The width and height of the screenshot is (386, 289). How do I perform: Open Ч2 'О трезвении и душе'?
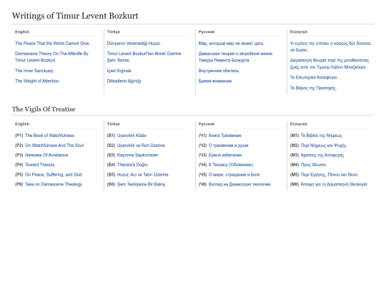coord(229,146)
